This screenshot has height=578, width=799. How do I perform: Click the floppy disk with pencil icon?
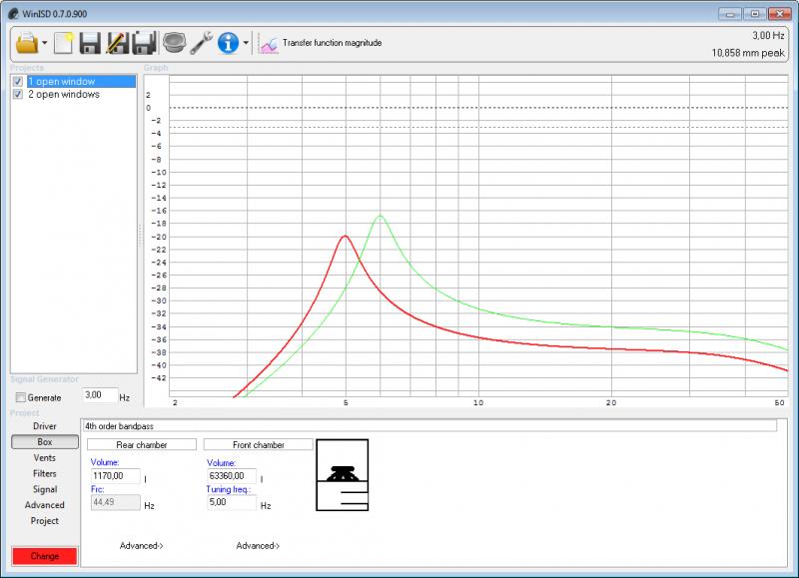point(116,43)
